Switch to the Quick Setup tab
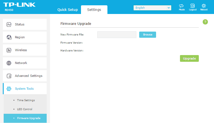The width and height of the screenshot is (214, 123). [x=67, y=10]
